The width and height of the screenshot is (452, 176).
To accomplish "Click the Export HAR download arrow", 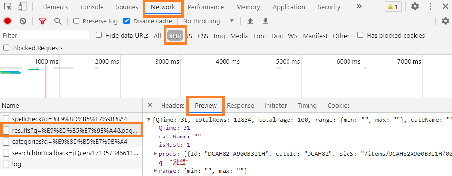I will click(266, 21).
